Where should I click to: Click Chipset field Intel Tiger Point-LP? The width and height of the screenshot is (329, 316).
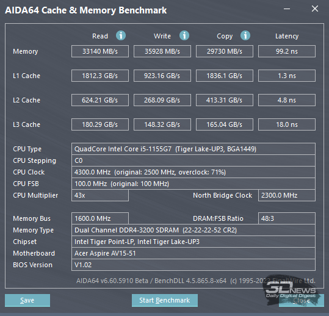click(193, 242)
